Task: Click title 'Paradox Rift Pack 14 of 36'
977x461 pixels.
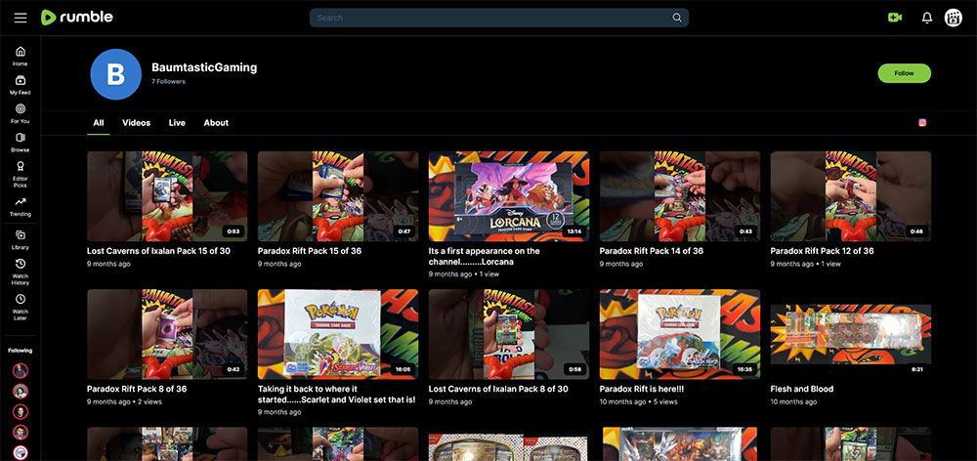Action: pyautogui.click(x=651, y=251)
